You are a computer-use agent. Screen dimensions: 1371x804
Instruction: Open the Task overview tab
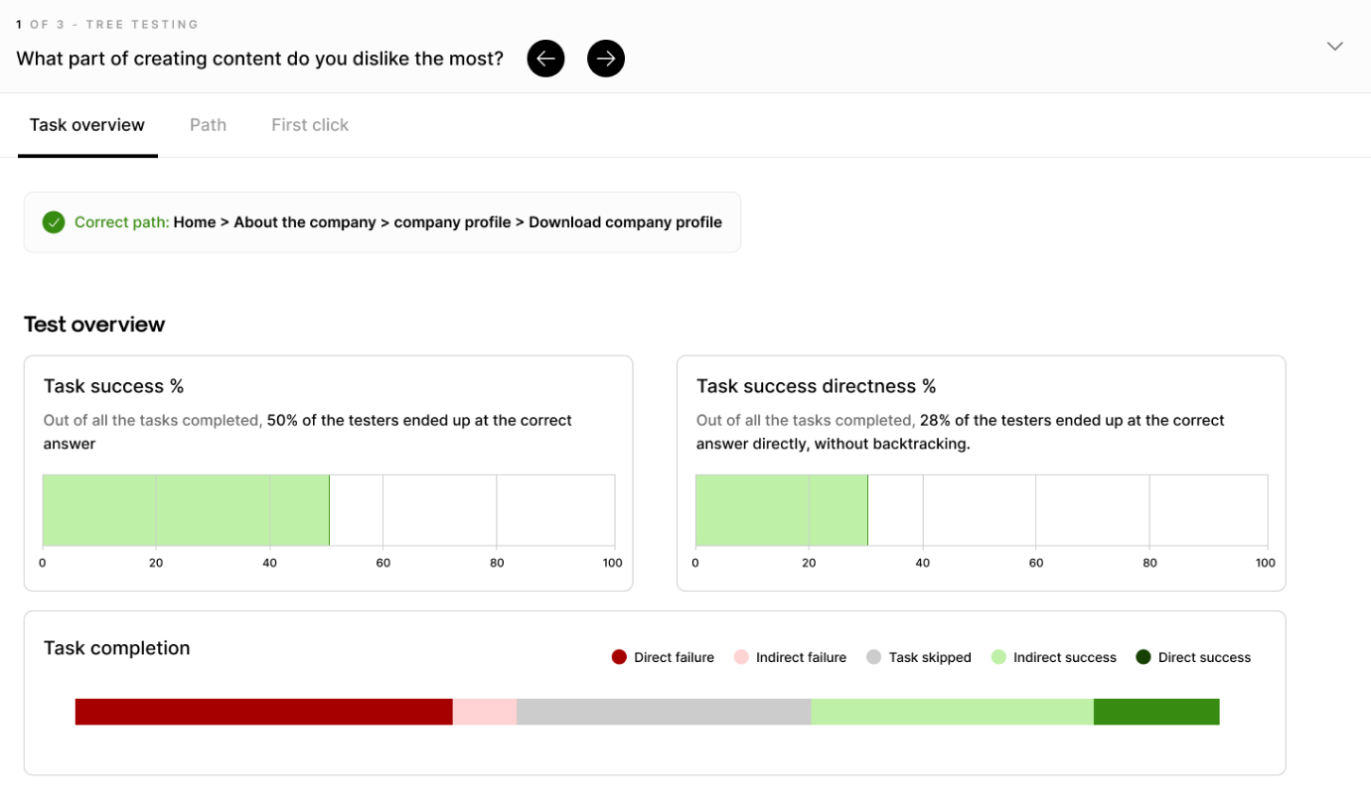(x=87, y=125)
